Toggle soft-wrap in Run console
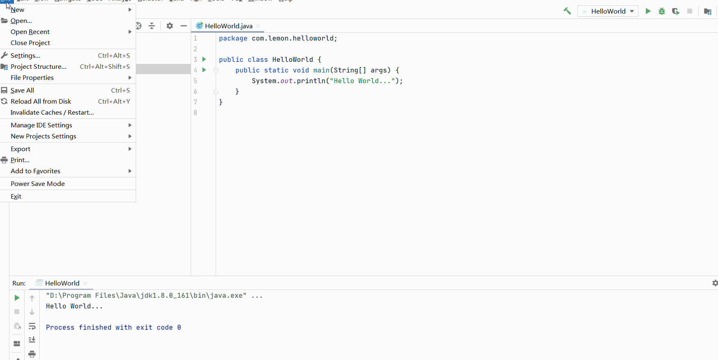This screenshot has height=360, width=718. (32, 326)
